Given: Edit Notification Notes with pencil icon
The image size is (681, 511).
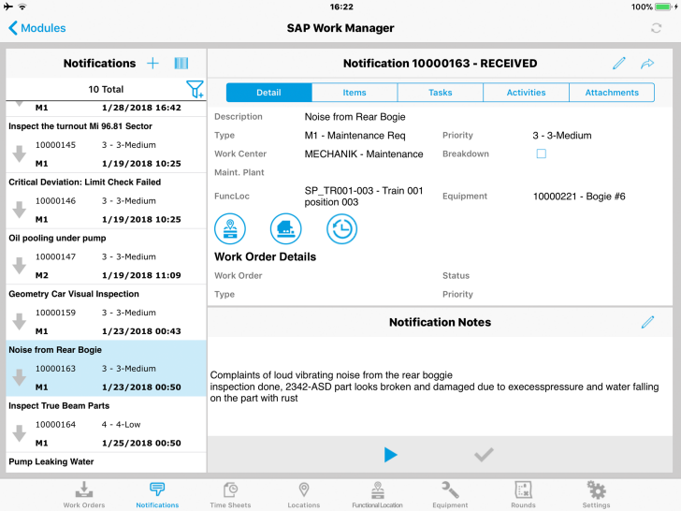Looking at the screenshot, I should (647, 322).
